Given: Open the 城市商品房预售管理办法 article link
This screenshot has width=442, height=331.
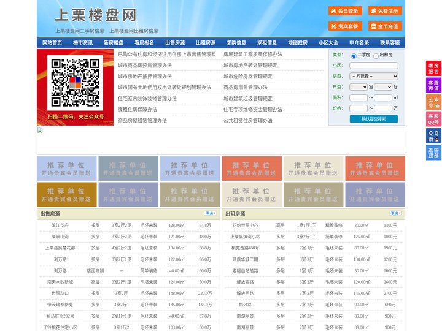Looking at the screenshot, I should click(145, 66).
